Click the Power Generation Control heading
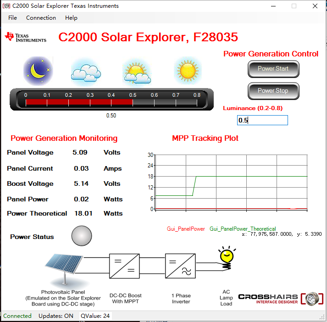The image size is (327, 322). point(271,54)
